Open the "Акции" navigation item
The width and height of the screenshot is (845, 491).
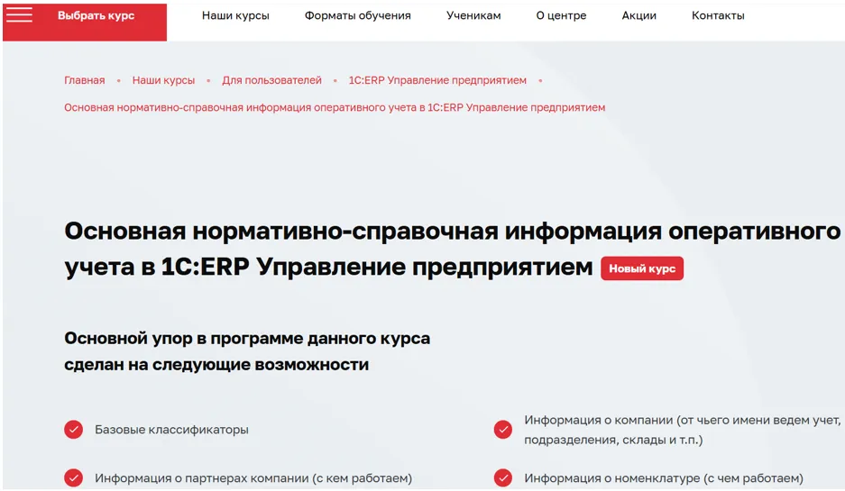pyautogui.click(x=638, y=16)
